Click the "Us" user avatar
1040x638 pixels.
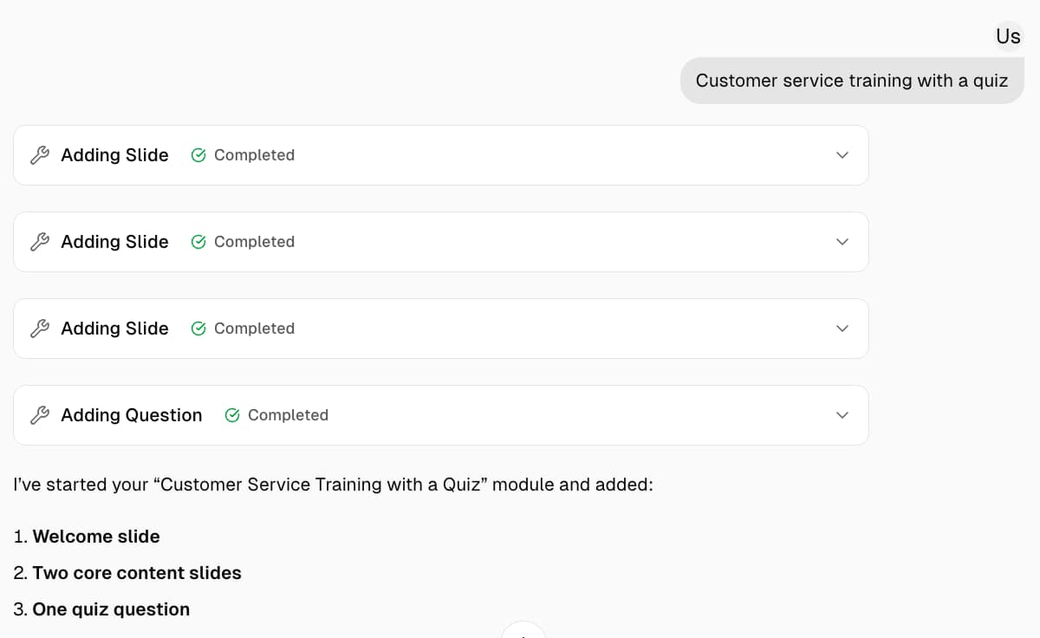1008,36
